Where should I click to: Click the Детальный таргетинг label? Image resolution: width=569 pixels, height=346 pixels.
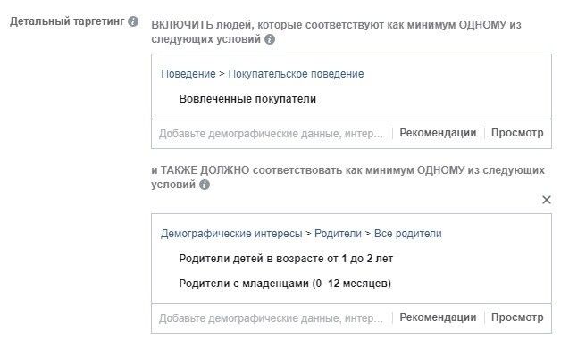[67, 21]
